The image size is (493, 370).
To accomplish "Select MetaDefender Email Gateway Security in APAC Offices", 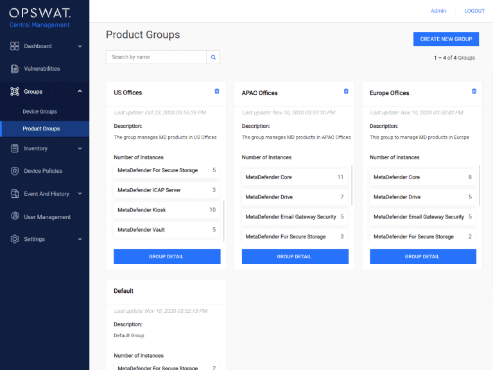I will pos(295,216).
